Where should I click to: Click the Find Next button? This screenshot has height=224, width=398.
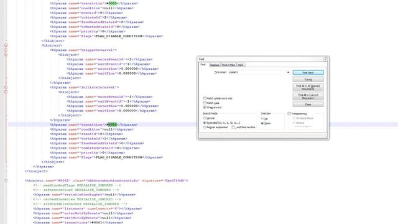click(308, 73)
